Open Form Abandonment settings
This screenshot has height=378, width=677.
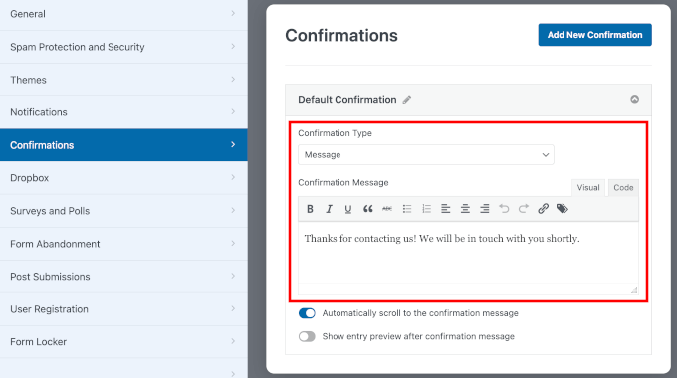pyautogui.click(x=123, y=244)
